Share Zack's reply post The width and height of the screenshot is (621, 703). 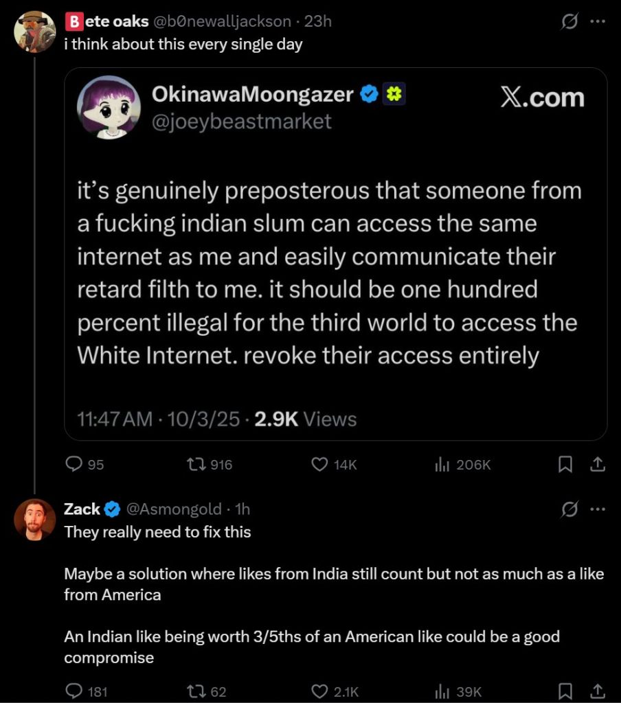598,690
